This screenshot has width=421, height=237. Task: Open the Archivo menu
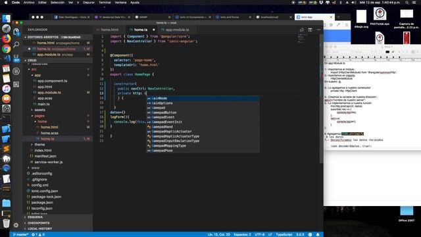(x=29, y=3)
